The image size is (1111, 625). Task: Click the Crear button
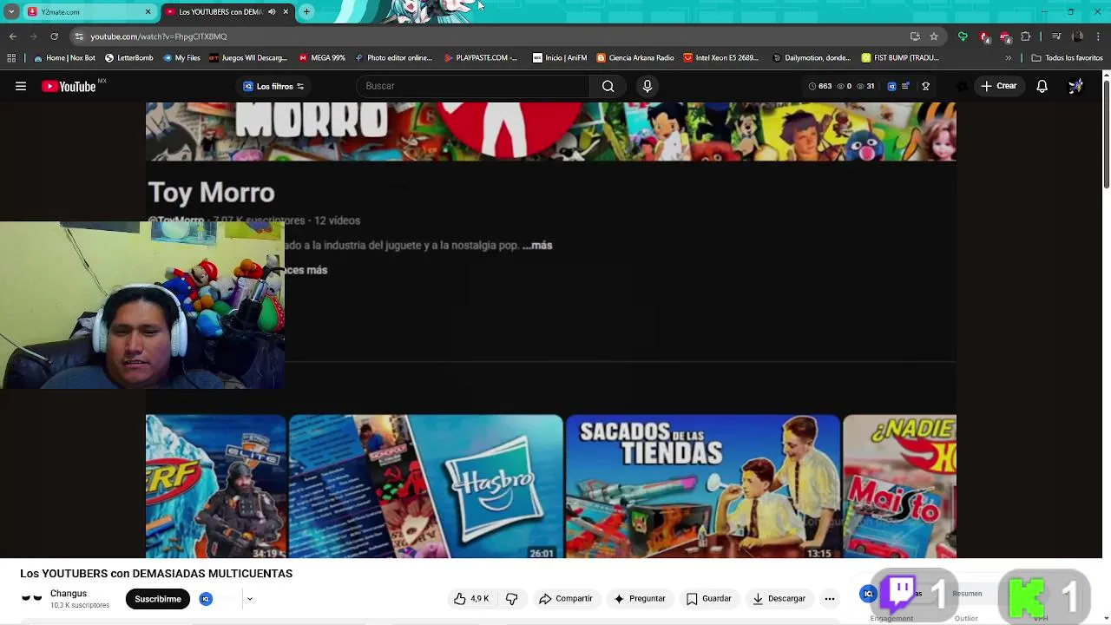pos(998,86)
